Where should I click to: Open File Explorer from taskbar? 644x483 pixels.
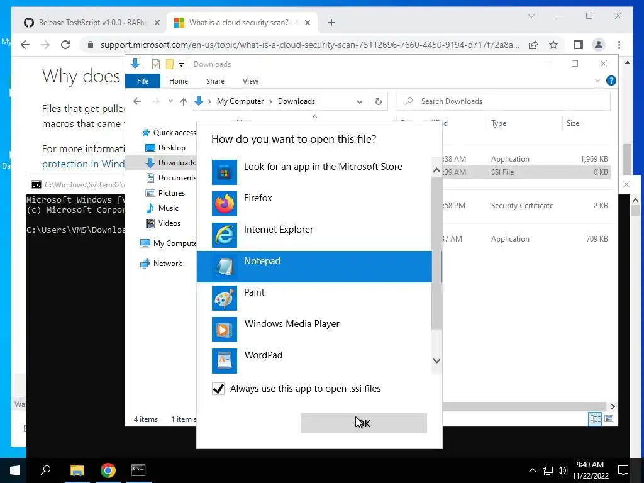click(77, 470)
